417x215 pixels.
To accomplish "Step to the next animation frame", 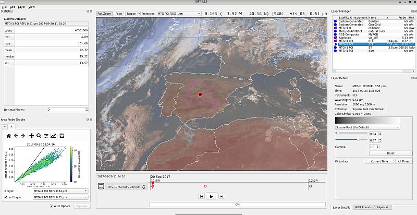I will pos(222,196).
